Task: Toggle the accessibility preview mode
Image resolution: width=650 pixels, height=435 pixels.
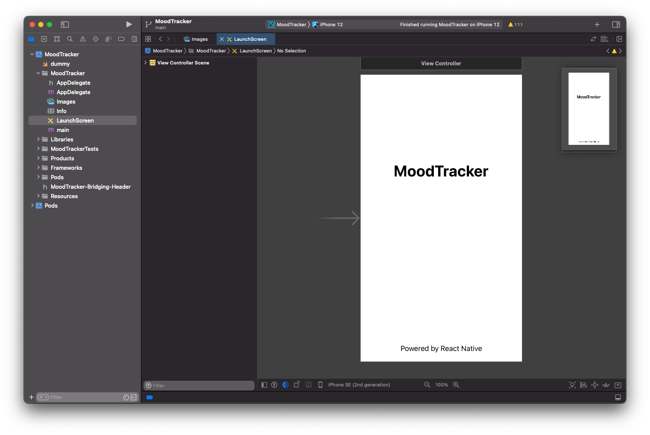Action: (274, 385)
